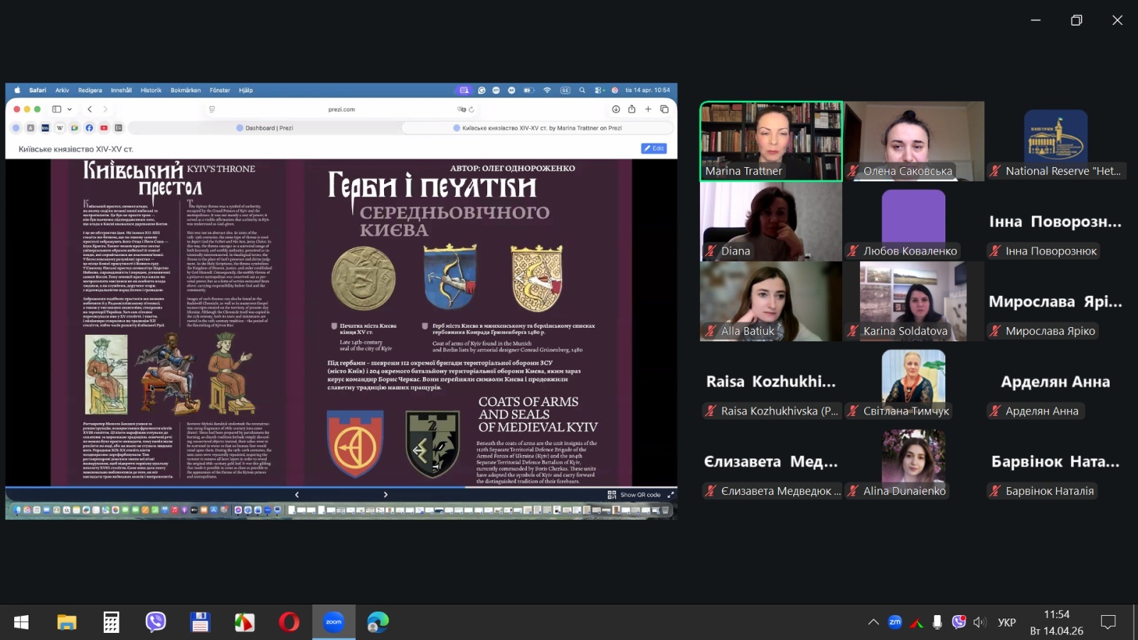This screenshot has height=640, width=1138.
Task: Switch the УКР keyboard language indicator
Action: pyautogui.click(x=1006, y=622)
